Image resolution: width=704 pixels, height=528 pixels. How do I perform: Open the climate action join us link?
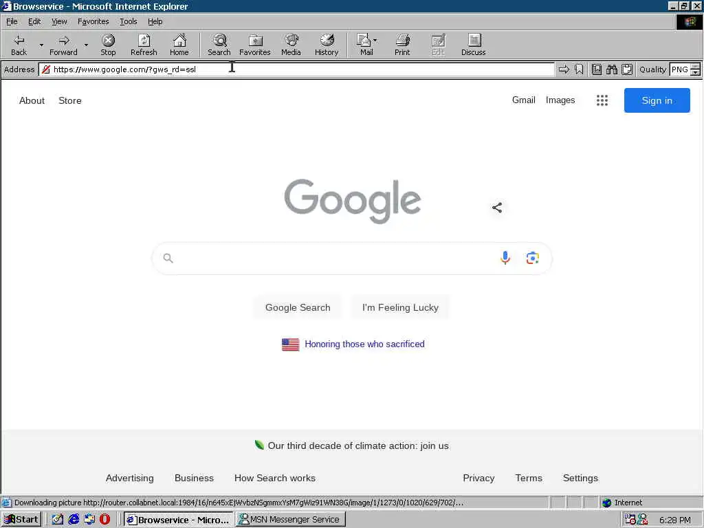358,445
